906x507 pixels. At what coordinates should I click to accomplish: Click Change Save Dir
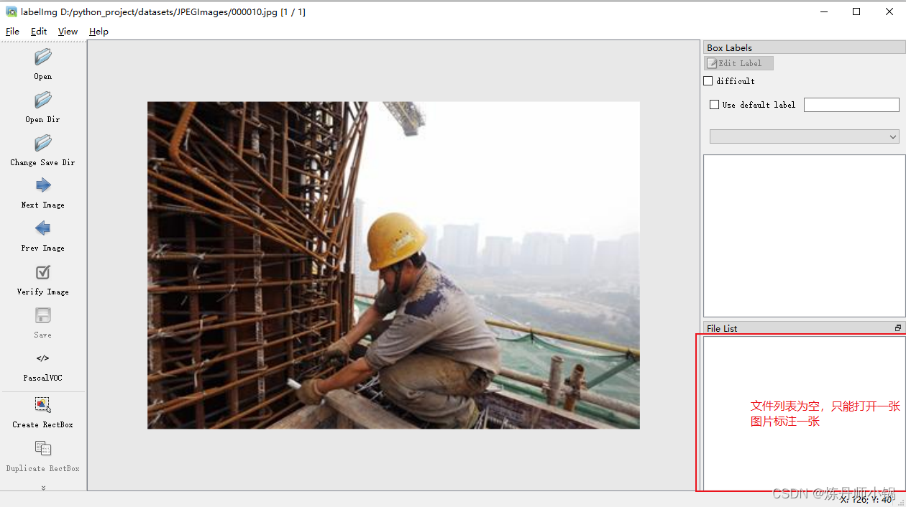pos(42,151)
